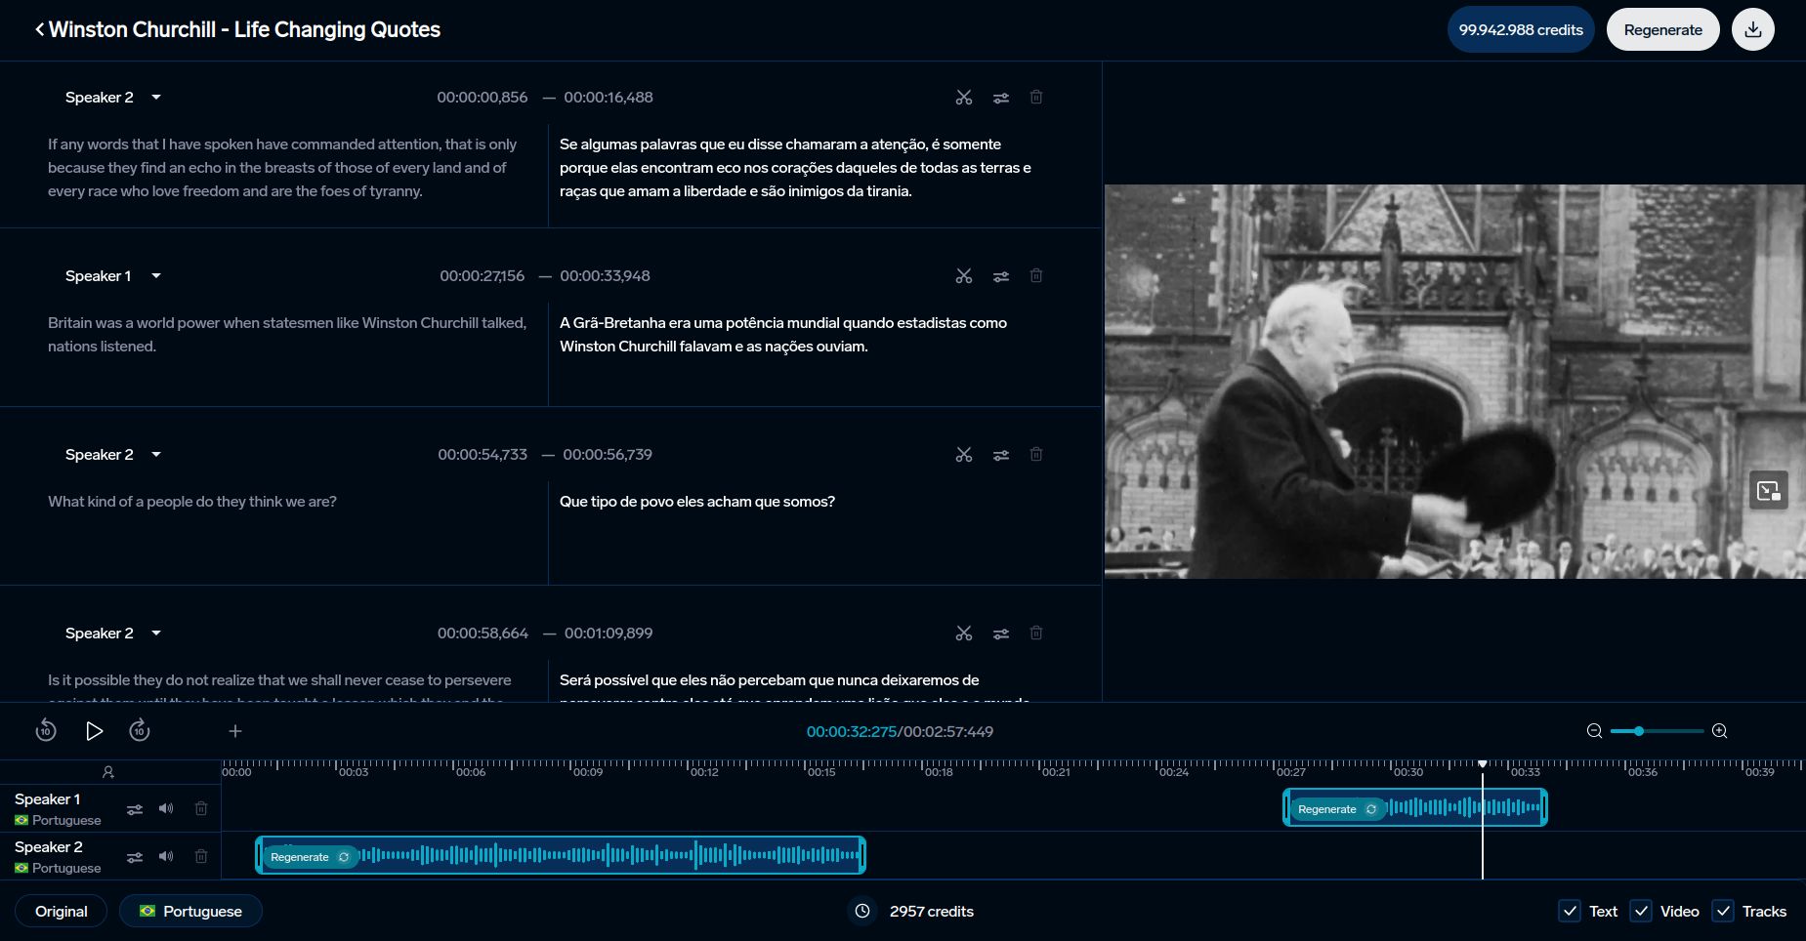Click the scissors split icon for the first segment
The image size is (1806, 941).
964,98
